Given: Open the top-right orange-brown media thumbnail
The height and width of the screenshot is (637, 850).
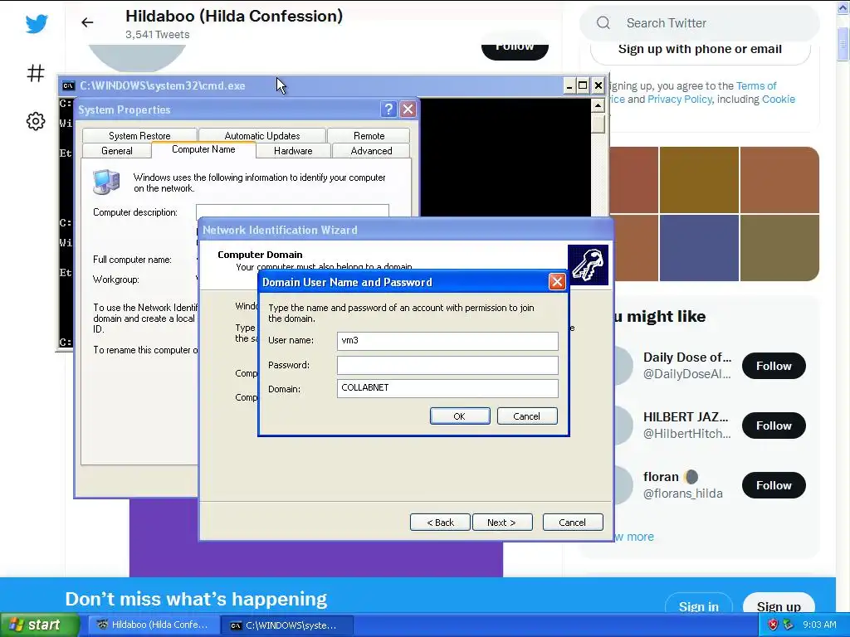Looking at the screenshot, I should coord(779,180).
